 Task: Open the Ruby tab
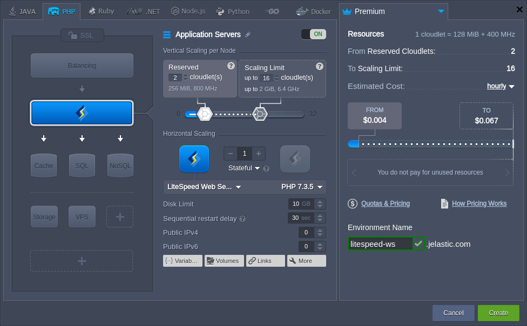click(101, 11)
